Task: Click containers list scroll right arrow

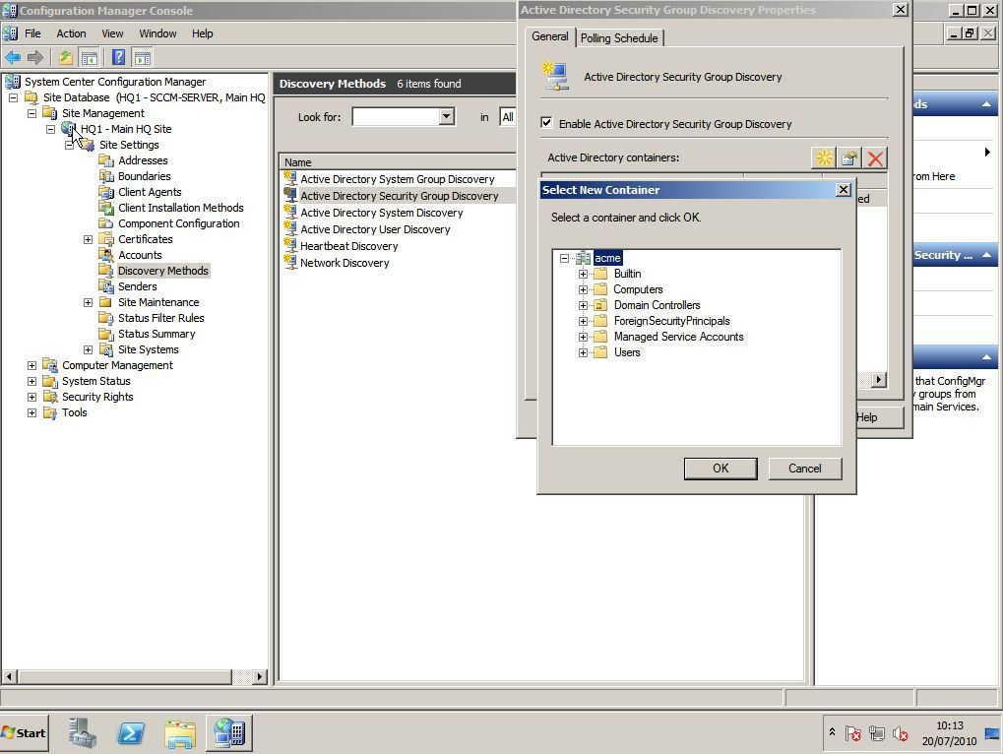Action: 879,379
